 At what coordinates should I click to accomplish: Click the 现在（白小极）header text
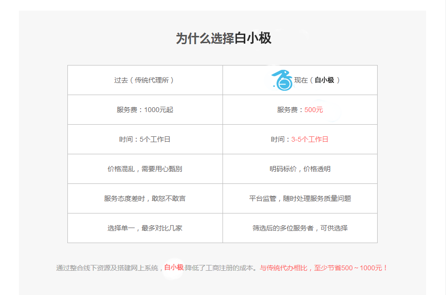(x=318, y=80)
